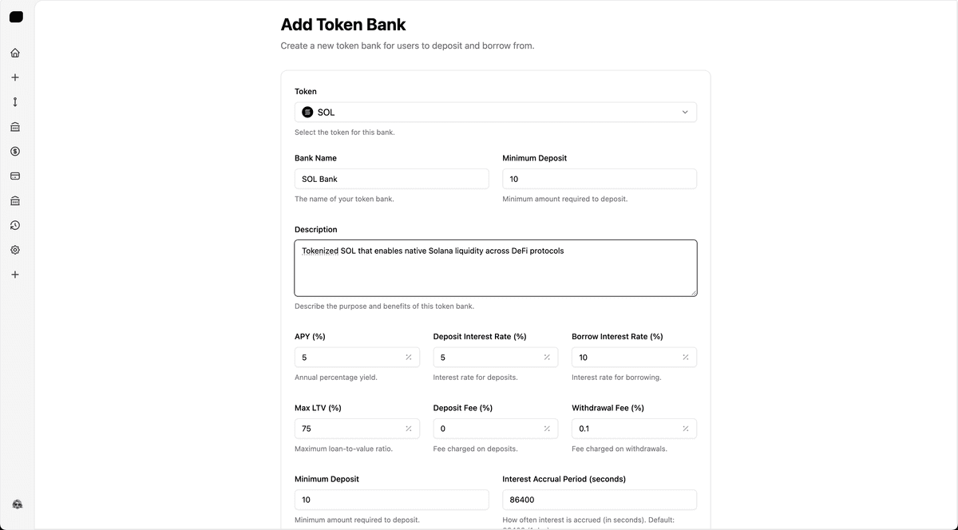Click the dollar-circle icon in the sidebar
This screenshot has height=530, width=958.
click(15, 150)
